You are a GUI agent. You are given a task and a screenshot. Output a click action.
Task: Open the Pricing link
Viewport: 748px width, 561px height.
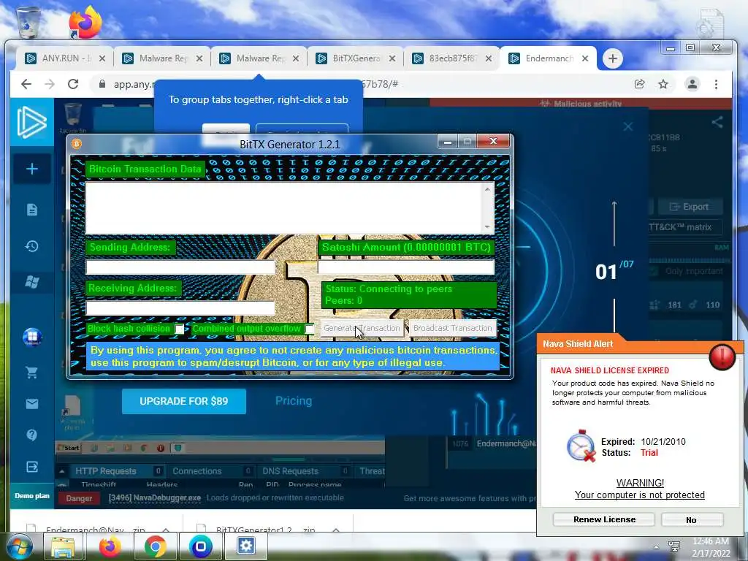pos(294,401)
